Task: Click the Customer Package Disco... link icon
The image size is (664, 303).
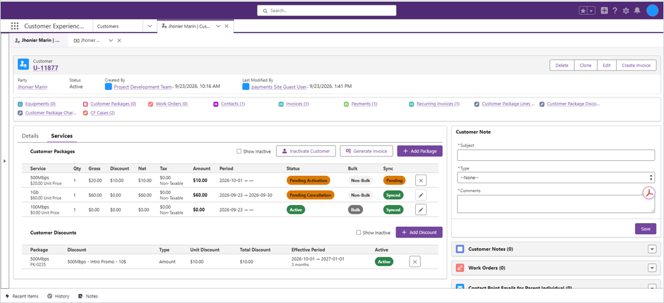Action: (x=542, y=104)
